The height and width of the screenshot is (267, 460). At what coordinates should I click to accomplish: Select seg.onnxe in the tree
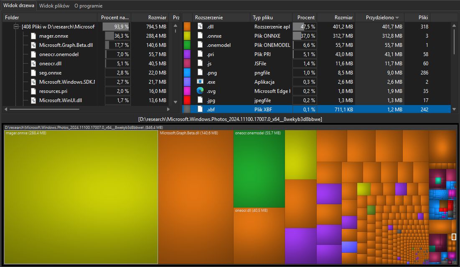(x=50, y=72)
